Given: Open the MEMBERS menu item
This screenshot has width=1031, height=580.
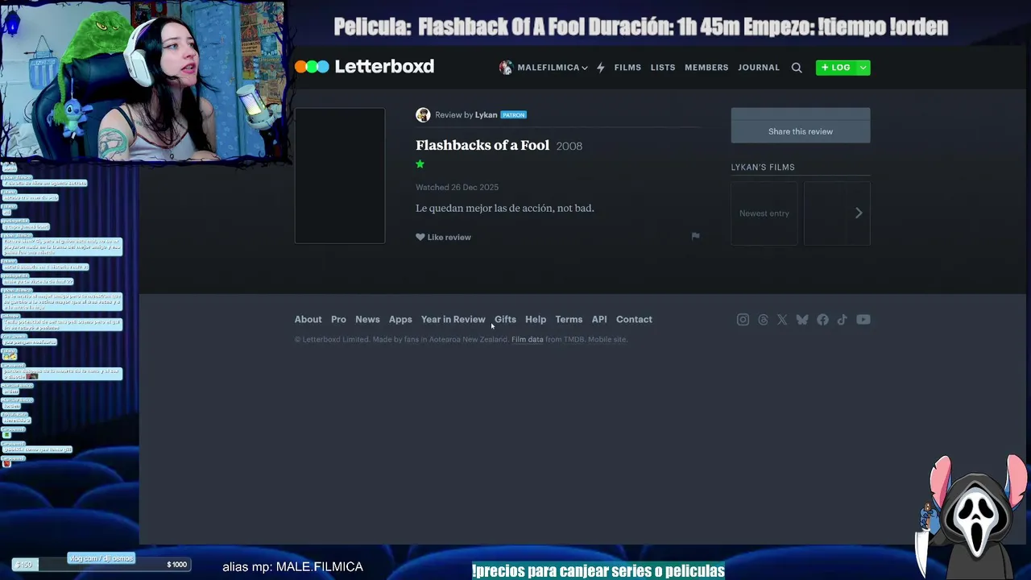Looking at the screenshot, I should click(x=706, y=68).
